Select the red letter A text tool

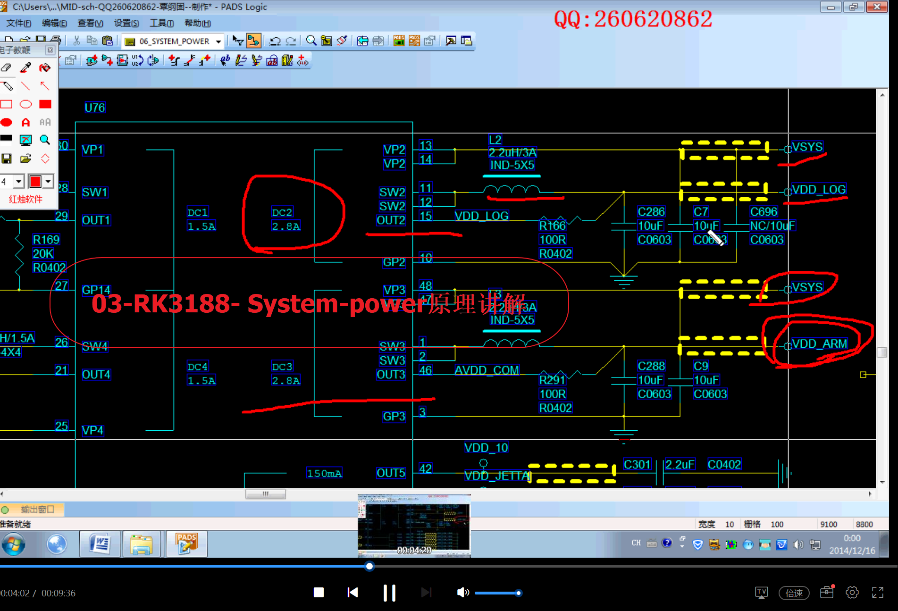pyautogui.click(x=25, y=122)
